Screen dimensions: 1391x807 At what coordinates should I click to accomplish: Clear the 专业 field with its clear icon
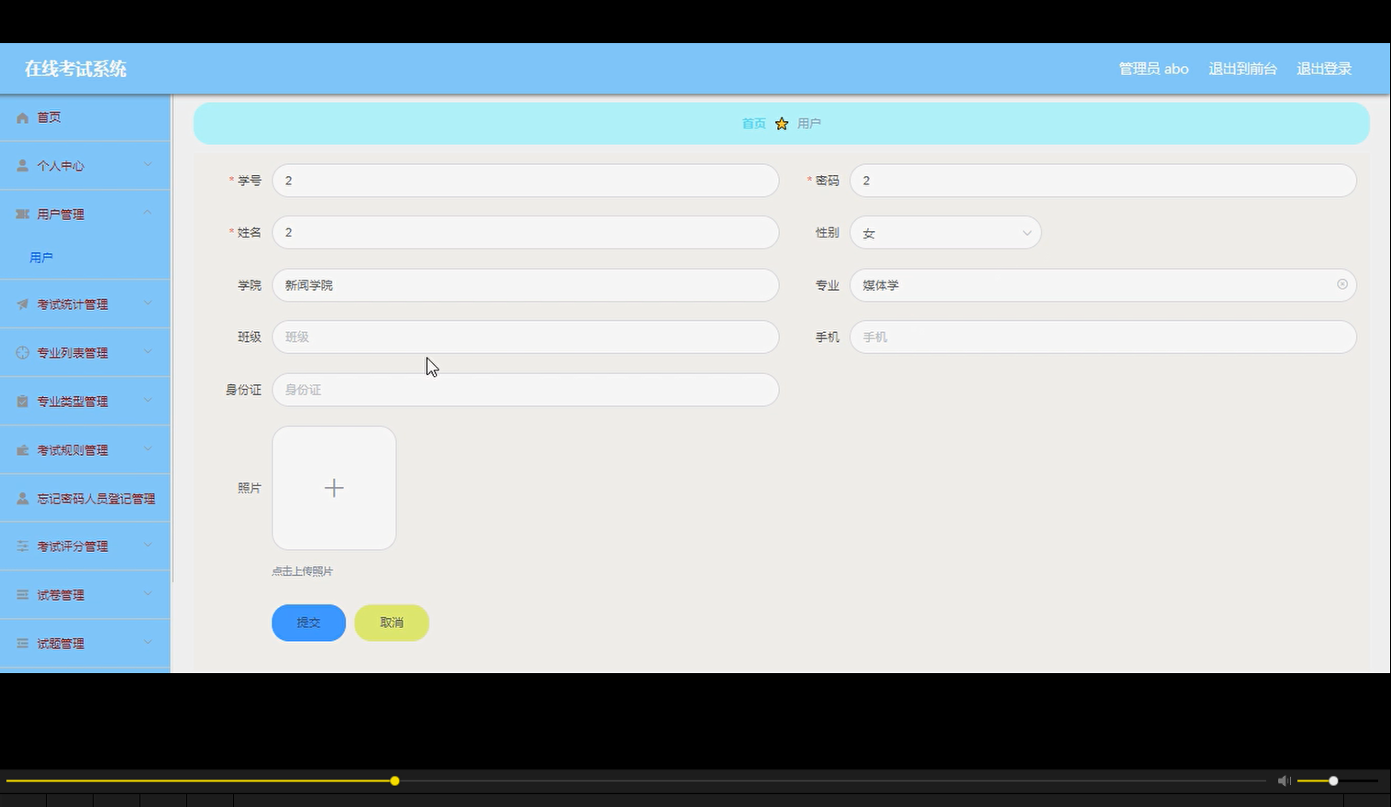pos(1342,284)
